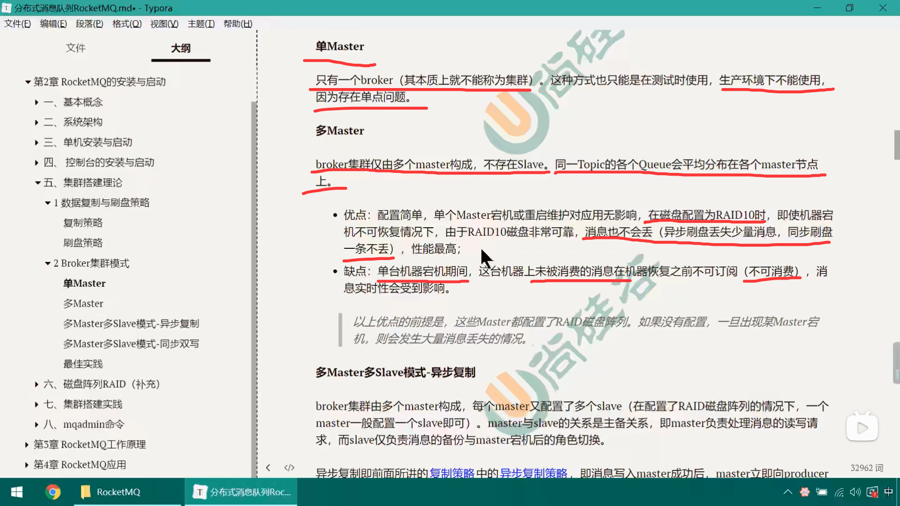Screen dimensions: 900x506
Task: Click the source code mode icon
Action: 289,468
